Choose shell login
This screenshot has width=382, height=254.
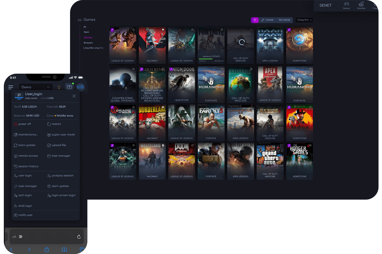[x=23, y=206]
